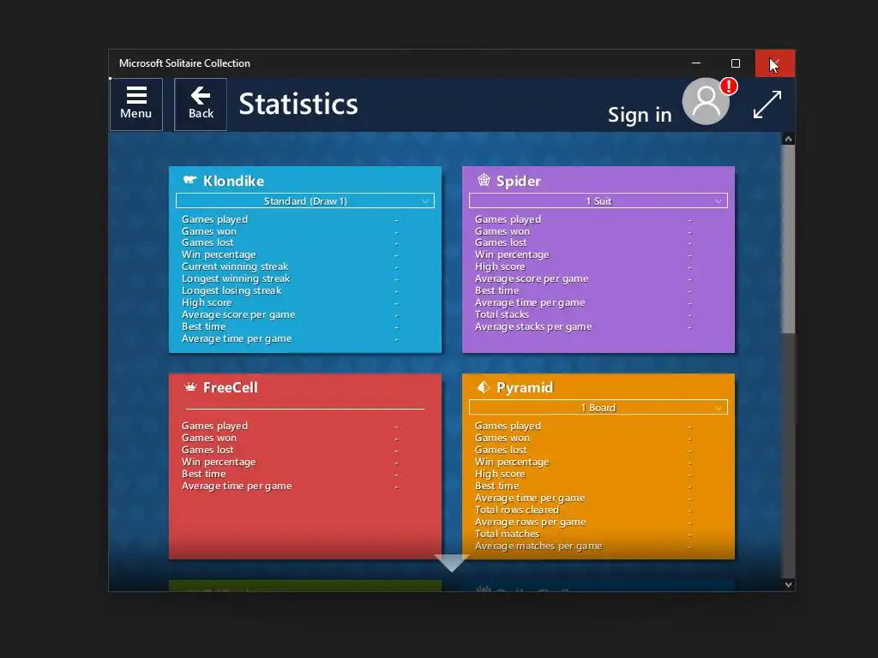Click the Statistics page title
The width and height of the screenshot is (878, 658).
[x=298, y=104]
